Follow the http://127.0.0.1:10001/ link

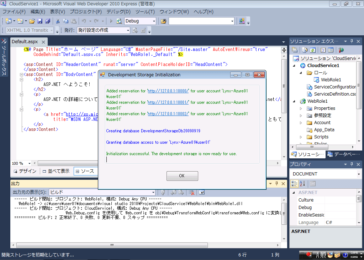168,102
